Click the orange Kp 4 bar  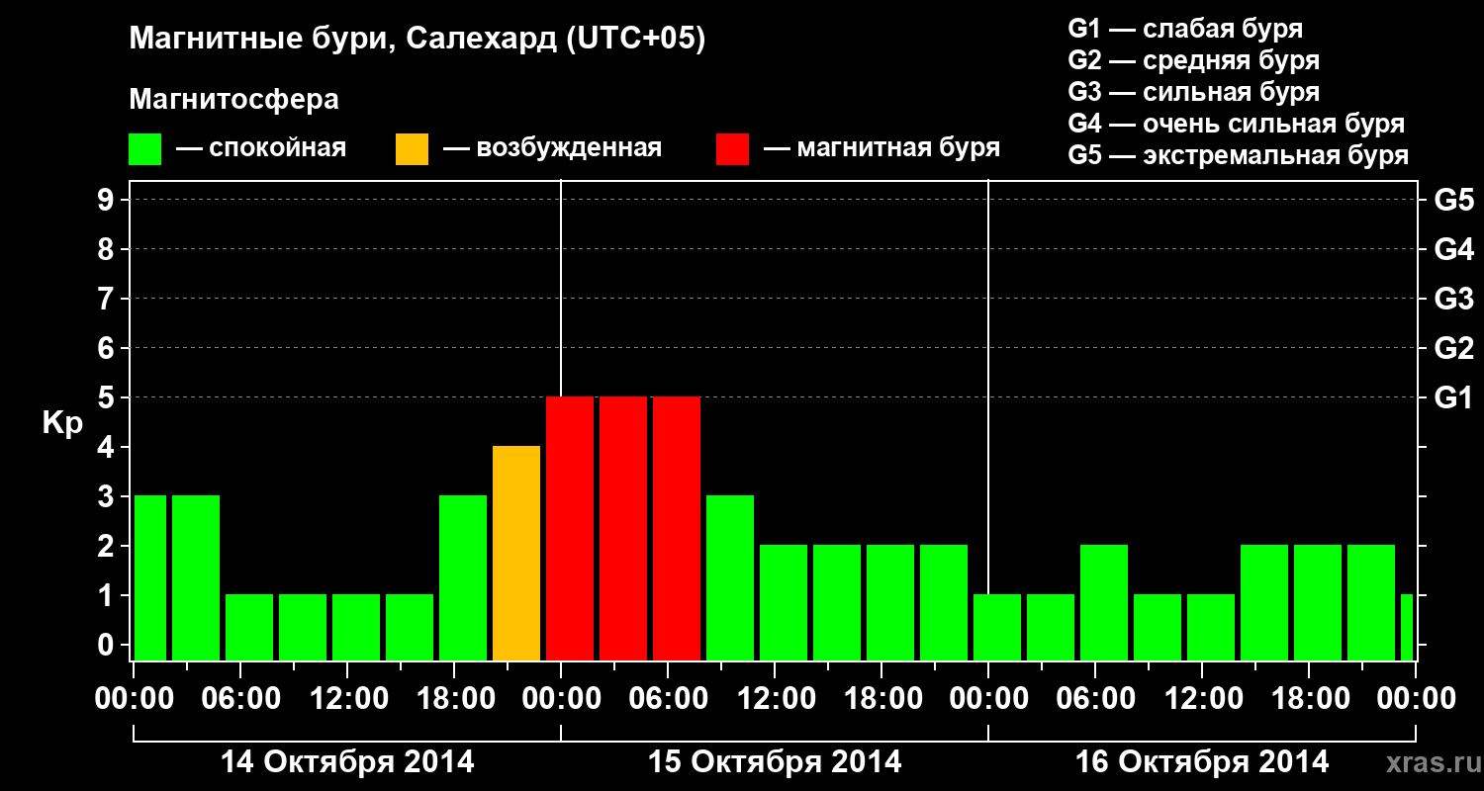click(x=516, y=553)
